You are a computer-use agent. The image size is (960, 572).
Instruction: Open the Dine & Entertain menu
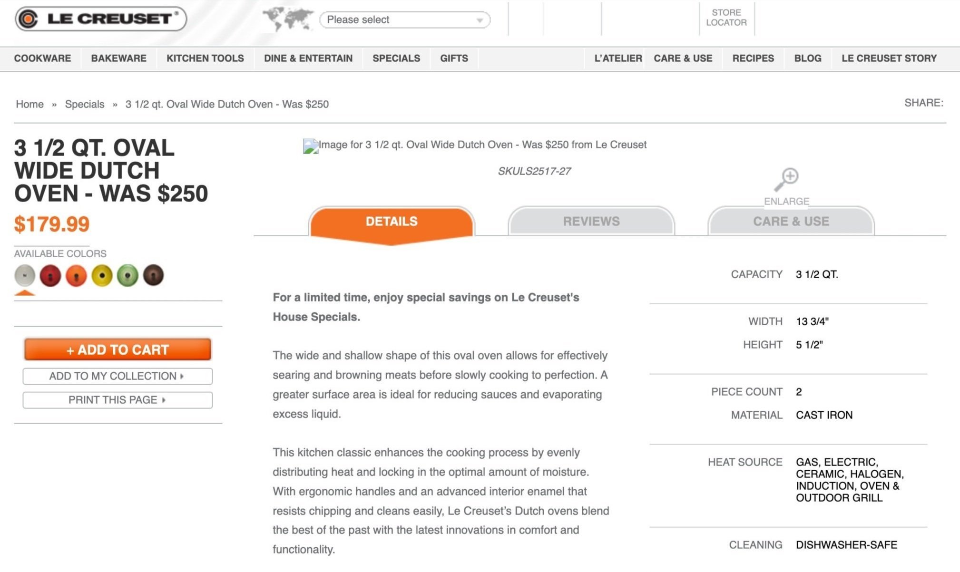pos(308,58)
